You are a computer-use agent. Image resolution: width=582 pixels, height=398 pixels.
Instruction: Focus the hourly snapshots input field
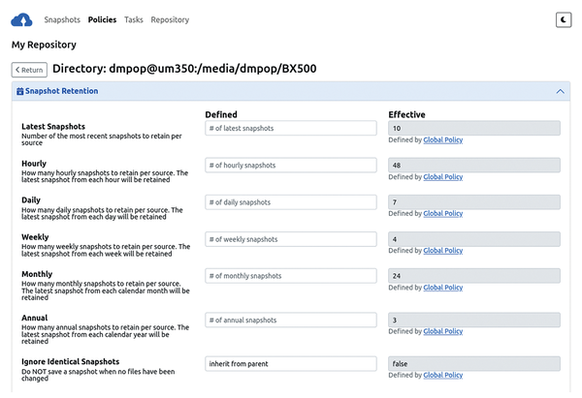290,166
